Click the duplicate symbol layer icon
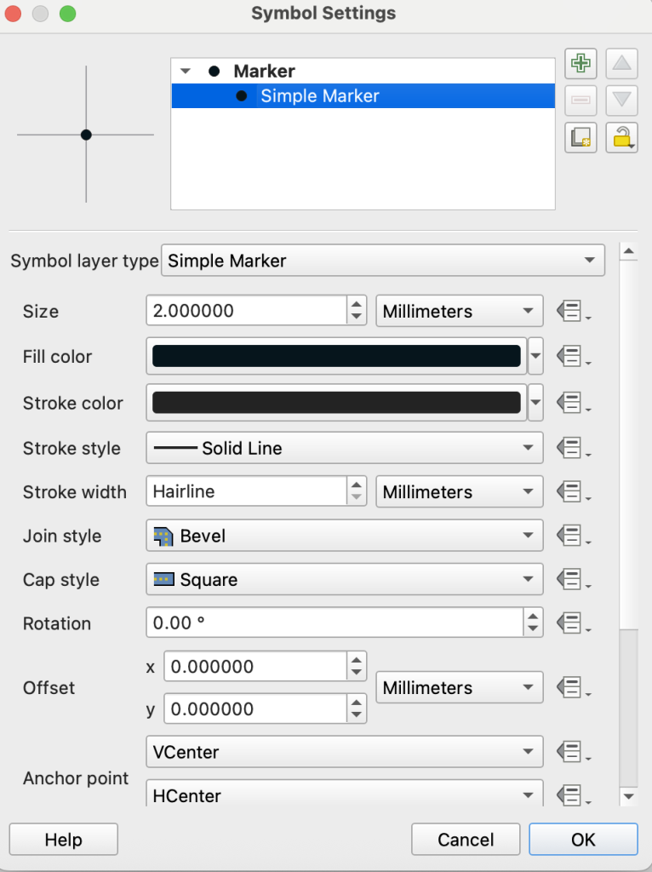Image resolution: width=652 pixels, height=872 pixels. (581, 137)
